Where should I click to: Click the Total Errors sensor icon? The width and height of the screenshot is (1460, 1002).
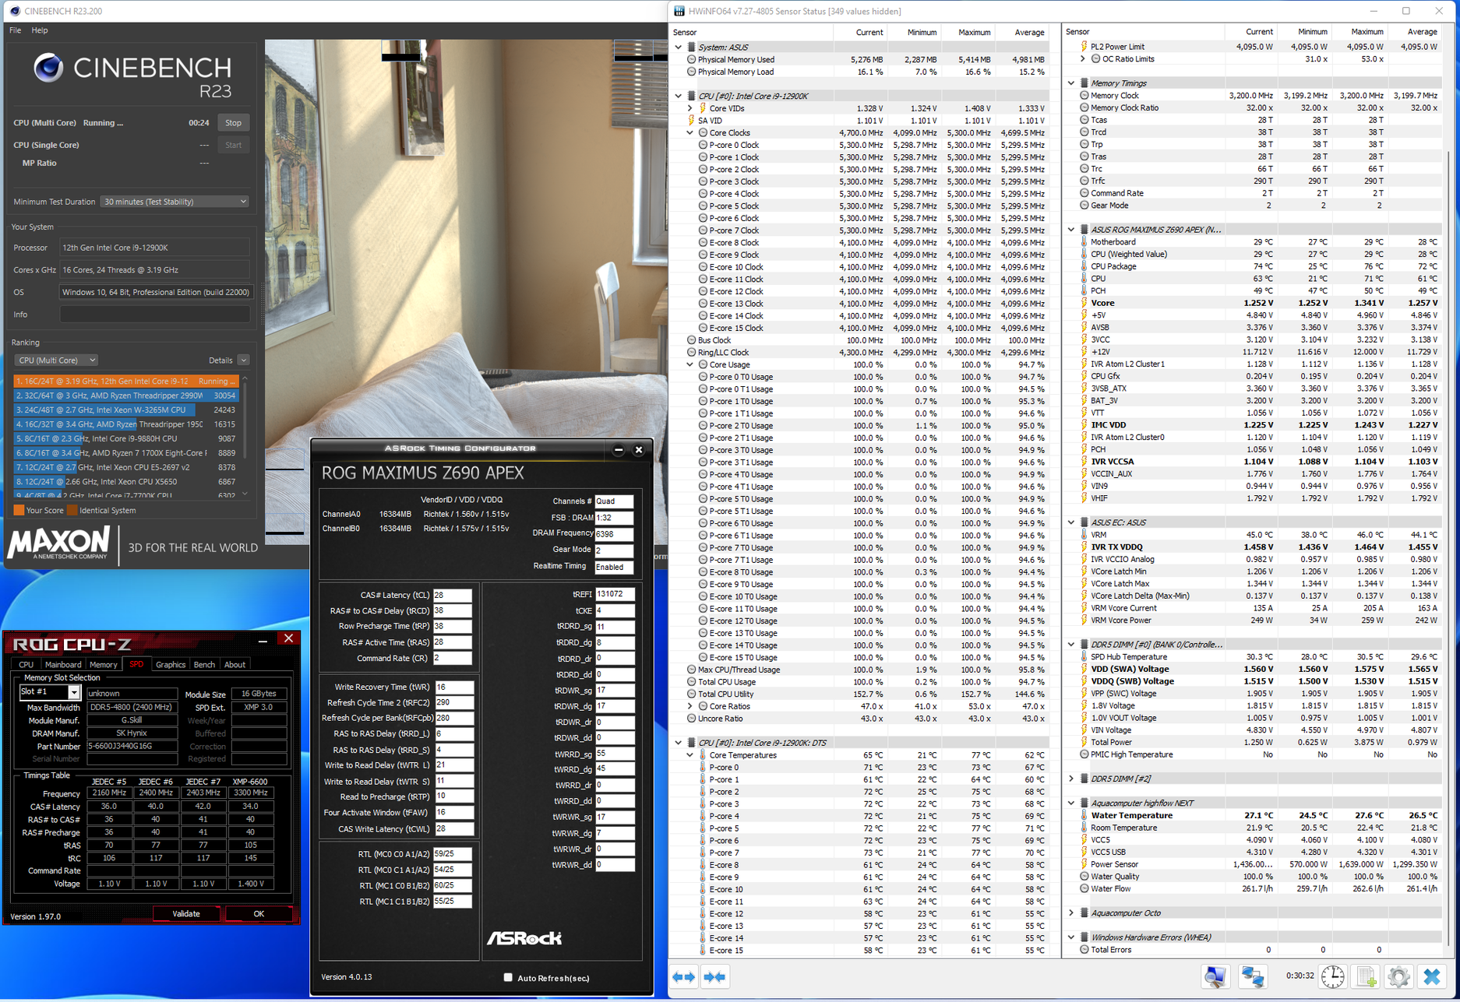(1084, 950)
